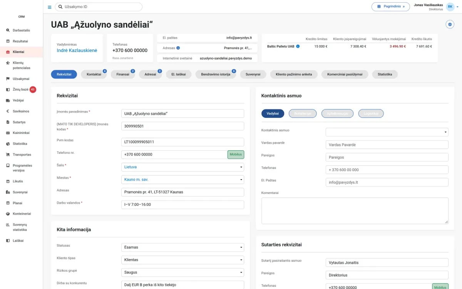Select the Vadybai contact role pill

(x=273, y=113)
